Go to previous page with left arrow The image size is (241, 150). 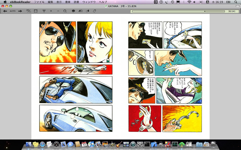tap(5, 11)
